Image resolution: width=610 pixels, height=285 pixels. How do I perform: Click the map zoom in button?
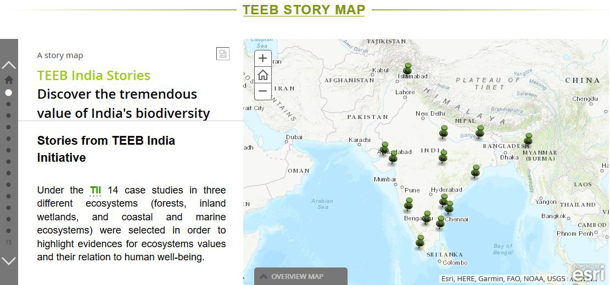click(263, 58)
